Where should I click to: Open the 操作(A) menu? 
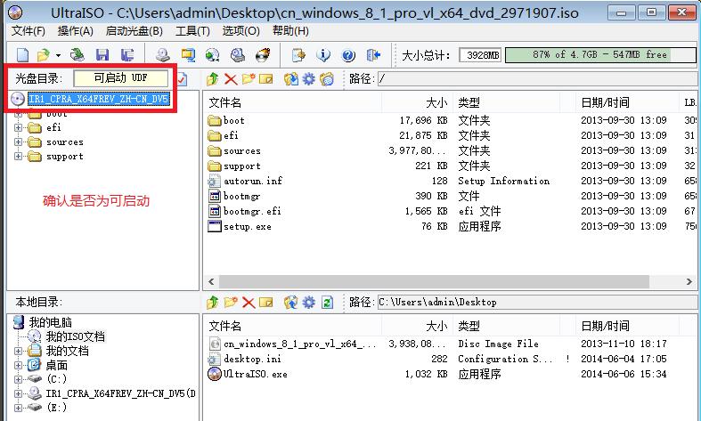click(75, 31)
